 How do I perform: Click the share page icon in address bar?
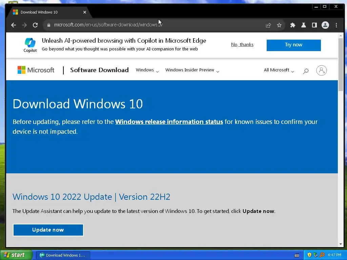(x=268, y=25)
